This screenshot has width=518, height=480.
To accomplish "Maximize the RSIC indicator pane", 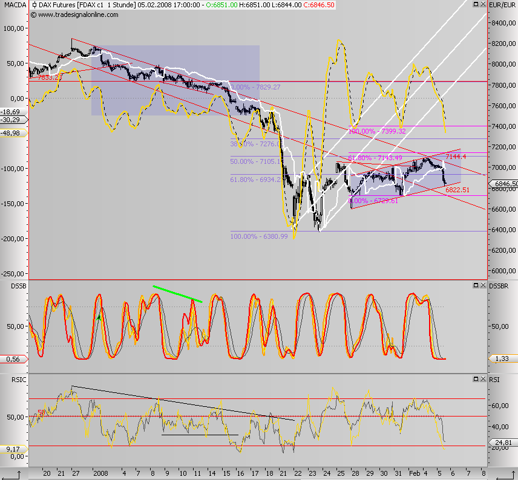I will click(476, 378).
